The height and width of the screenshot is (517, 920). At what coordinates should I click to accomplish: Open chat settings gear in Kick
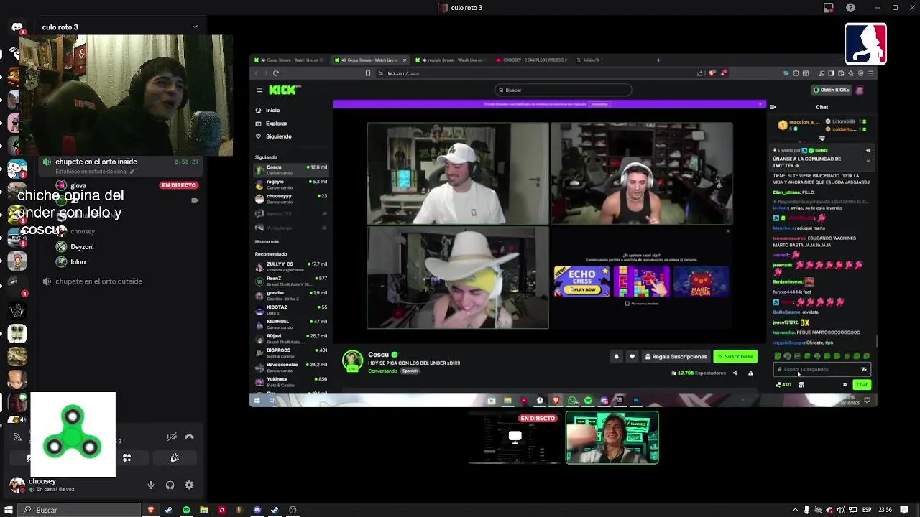845,385
